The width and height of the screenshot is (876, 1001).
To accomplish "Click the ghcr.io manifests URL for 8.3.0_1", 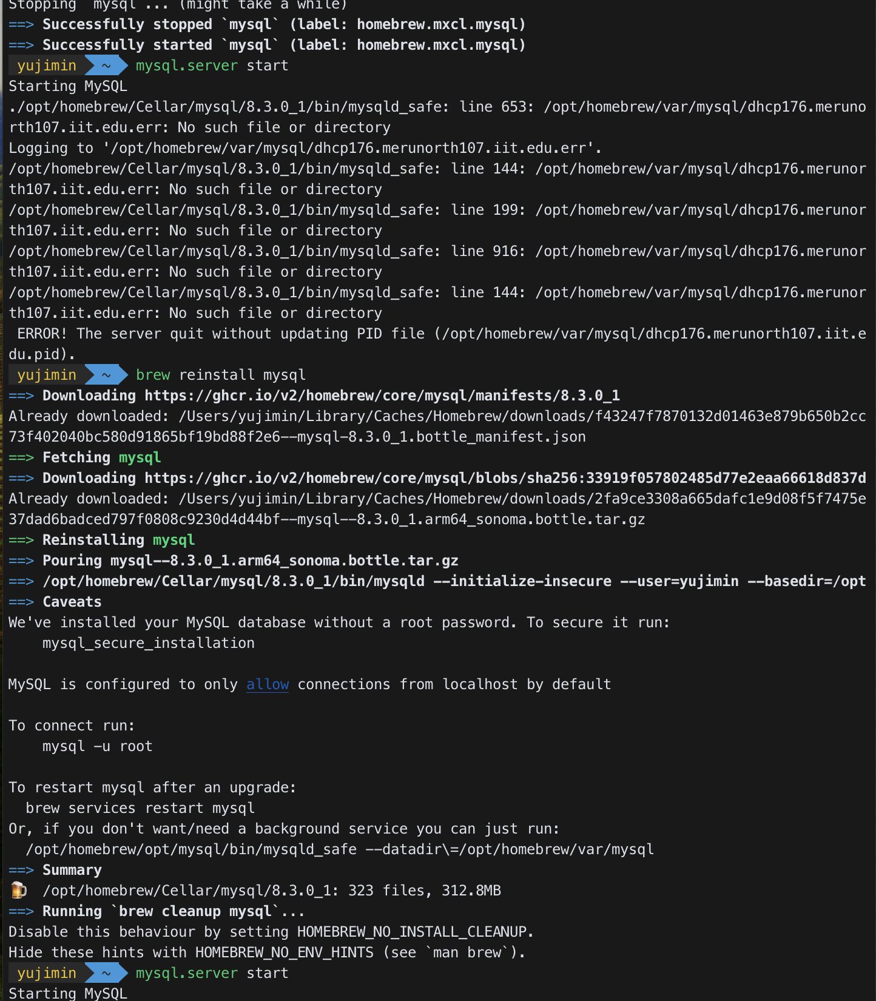I will click(x=382, y=396).
